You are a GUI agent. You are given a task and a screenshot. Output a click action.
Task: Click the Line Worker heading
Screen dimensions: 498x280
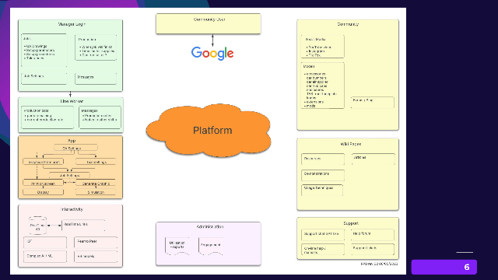click(72, 101)
